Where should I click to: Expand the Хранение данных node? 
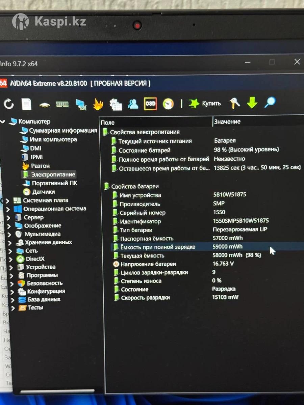tap(11, 243)
